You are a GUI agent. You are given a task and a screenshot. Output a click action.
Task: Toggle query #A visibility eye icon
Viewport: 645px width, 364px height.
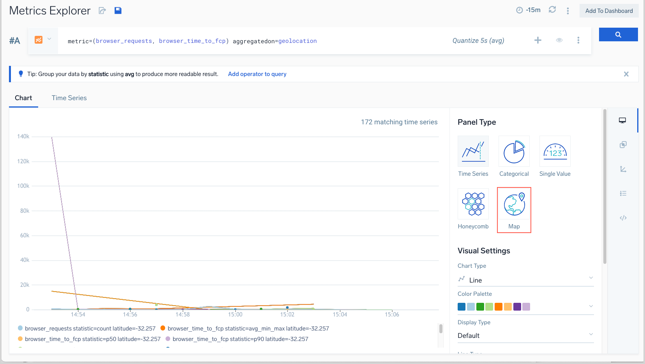tap(559, 40)
